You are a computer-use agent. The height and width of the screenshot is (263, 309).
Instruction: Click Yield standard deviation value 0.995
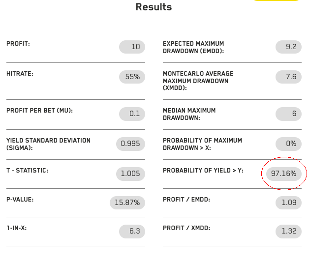pyautogui.click(x=130, y=144)
